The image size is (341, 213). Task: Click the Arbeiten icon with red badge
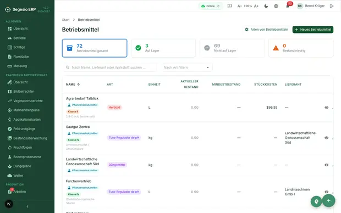click(x=10, y=192)
